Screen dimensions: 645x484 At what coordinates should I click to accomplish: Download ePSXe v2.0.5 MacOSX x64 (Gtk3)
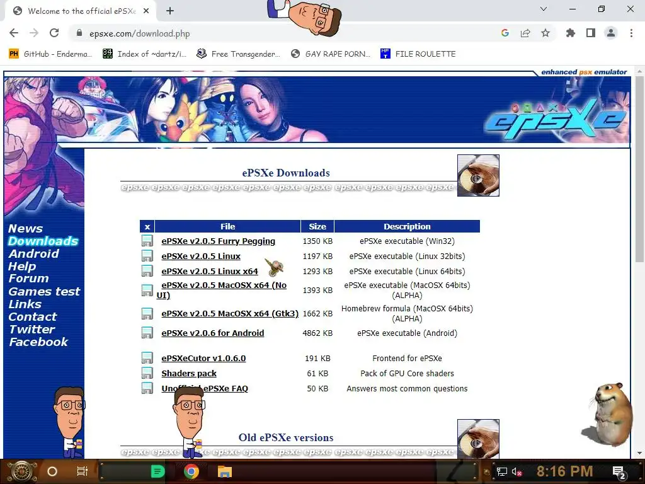pos(230,314)
